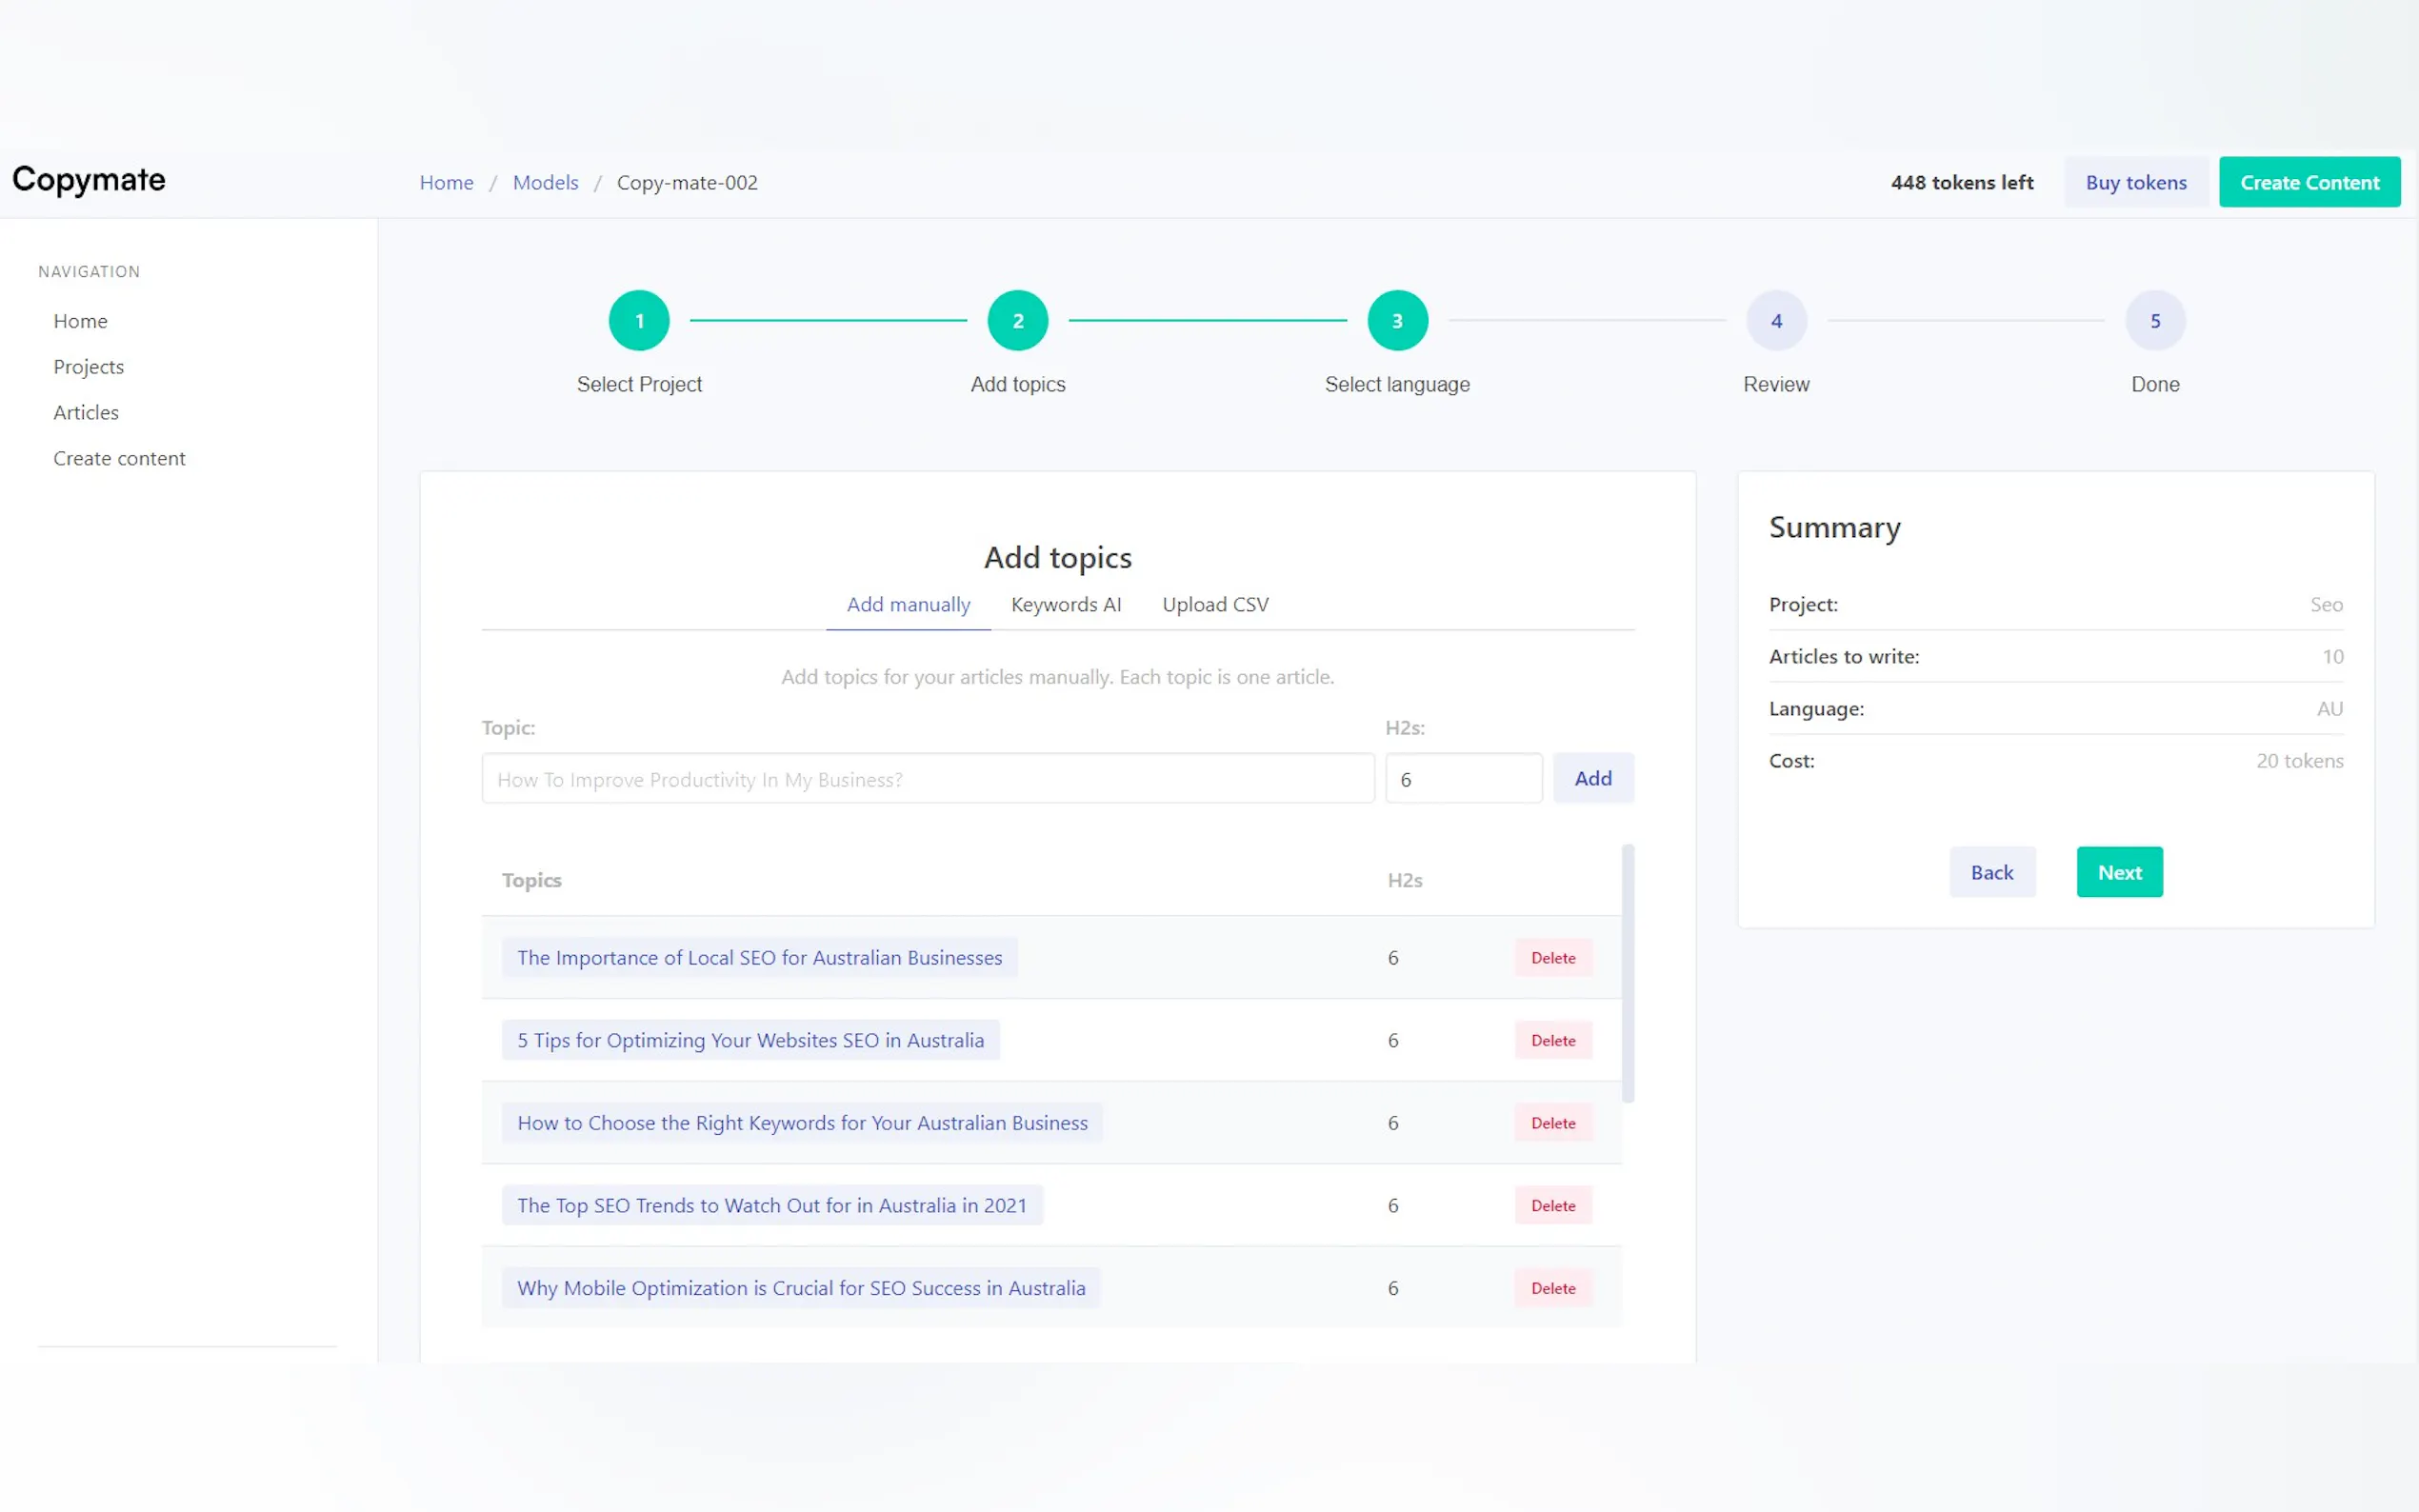Click the Copymate logo

89,180
